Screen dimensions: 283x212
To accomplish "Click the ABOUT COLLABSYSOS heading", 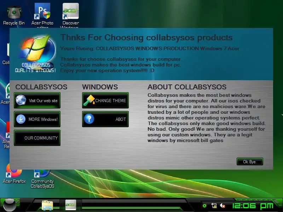I will pyautogui.click(x=187, y=87).
